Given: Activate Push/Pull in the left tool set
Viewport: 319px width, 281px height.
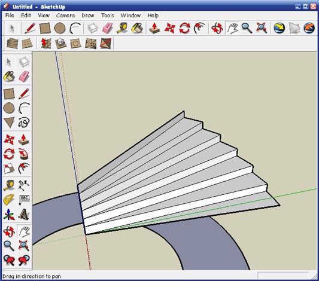Looking at the screenshot, I should coord(23,139).
